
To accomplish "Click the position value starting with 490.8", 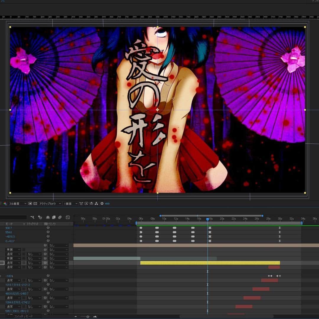I will click(17, 294).
